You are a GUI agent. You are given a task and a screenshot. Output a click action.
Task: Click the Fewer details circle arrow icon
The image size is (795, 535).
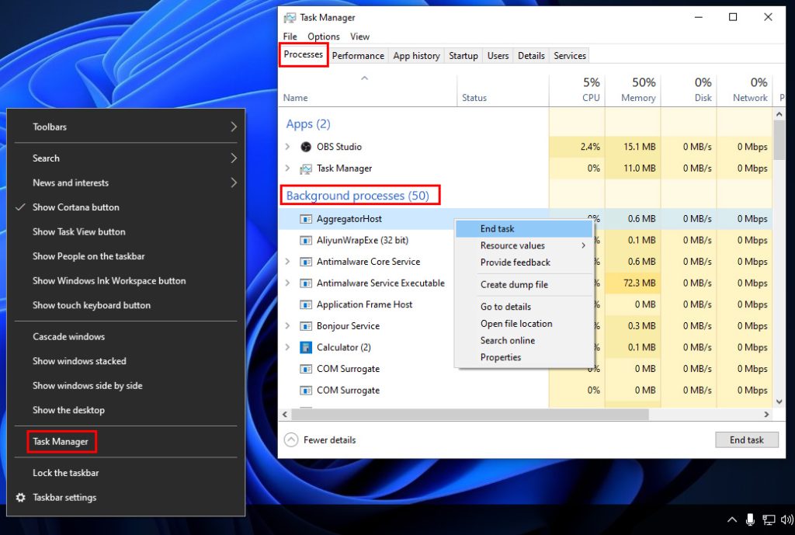coord(291,439)
